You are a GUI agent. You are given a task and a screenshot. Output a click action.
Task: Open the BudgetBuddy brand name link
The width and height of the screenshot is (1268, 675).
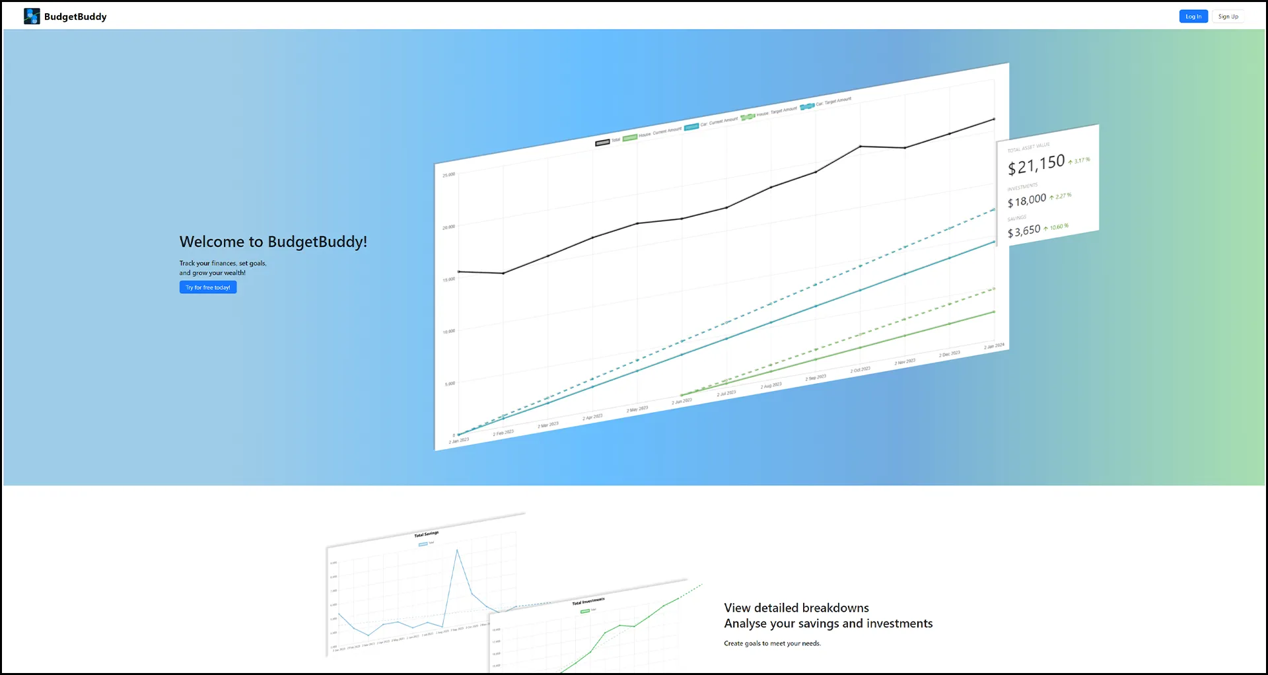pyautogui.click(x=75, y=17)
